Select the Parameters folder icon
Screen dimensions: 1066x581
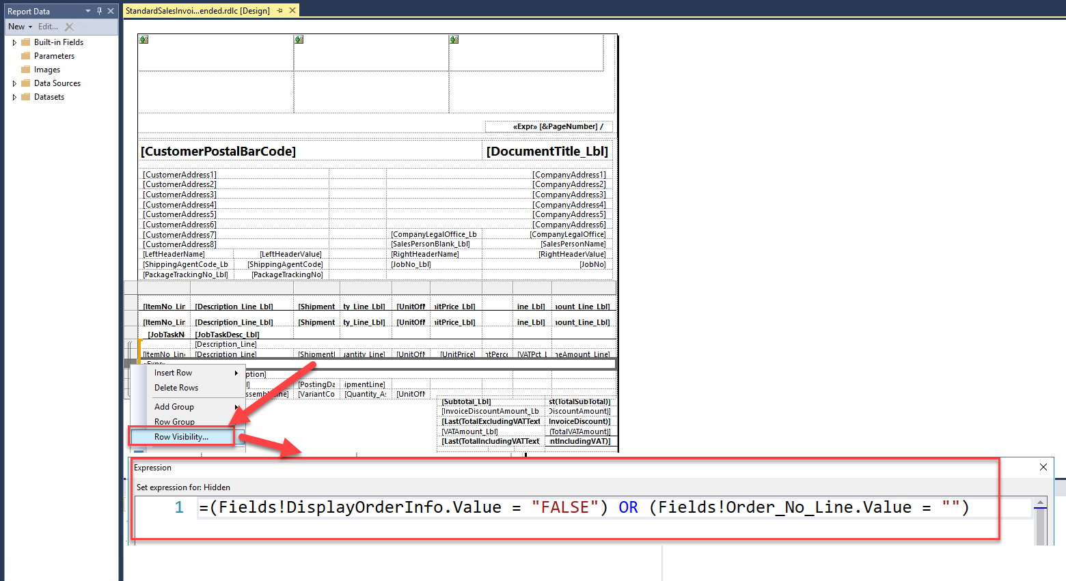tap(26, 56)
